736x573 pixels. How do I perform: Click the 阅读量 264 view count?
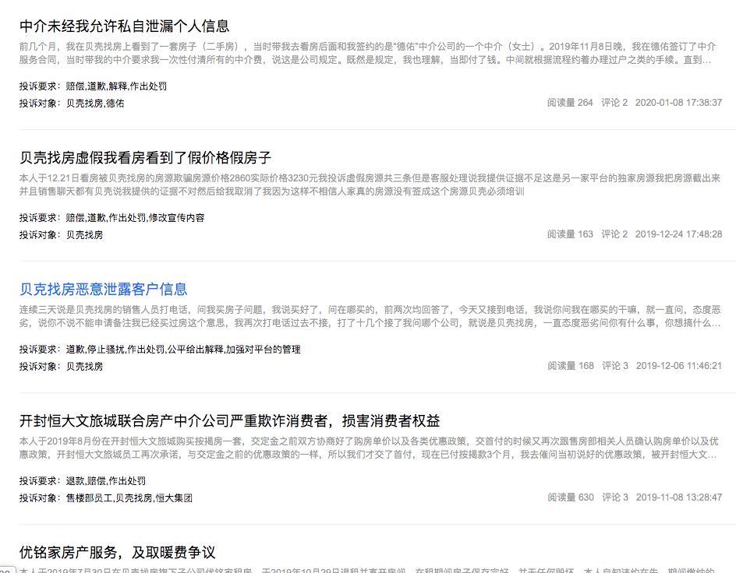pyautogui.click(x=570, y=103)
